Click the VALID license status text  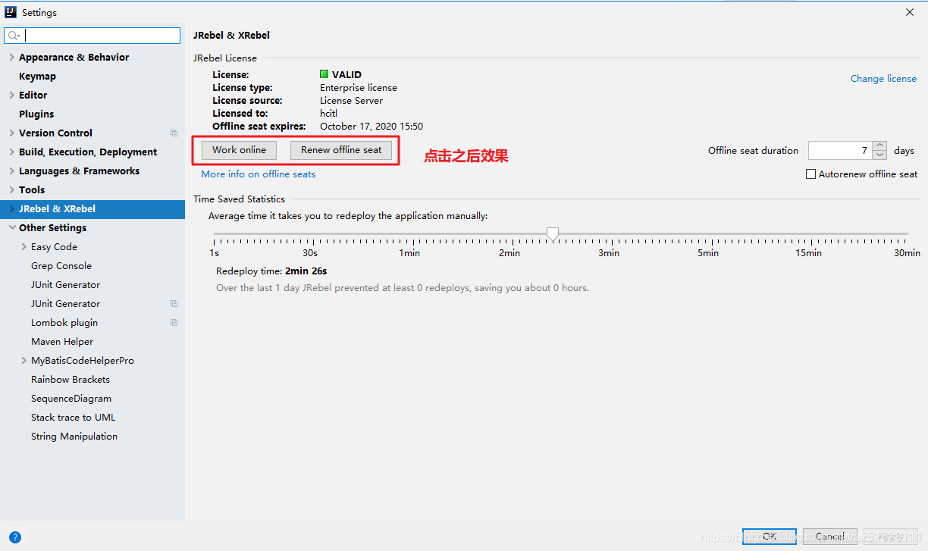[346, 75]
